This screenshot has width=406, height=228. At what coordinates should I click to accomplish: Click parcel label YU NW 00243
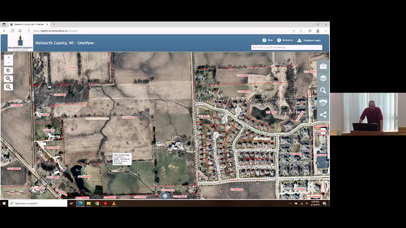[236, 190]
